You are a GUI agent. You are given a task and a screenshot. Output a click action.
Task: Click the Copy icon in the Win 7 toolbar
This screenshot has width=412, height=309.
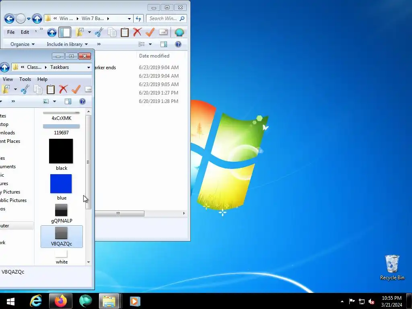(112, 32)
